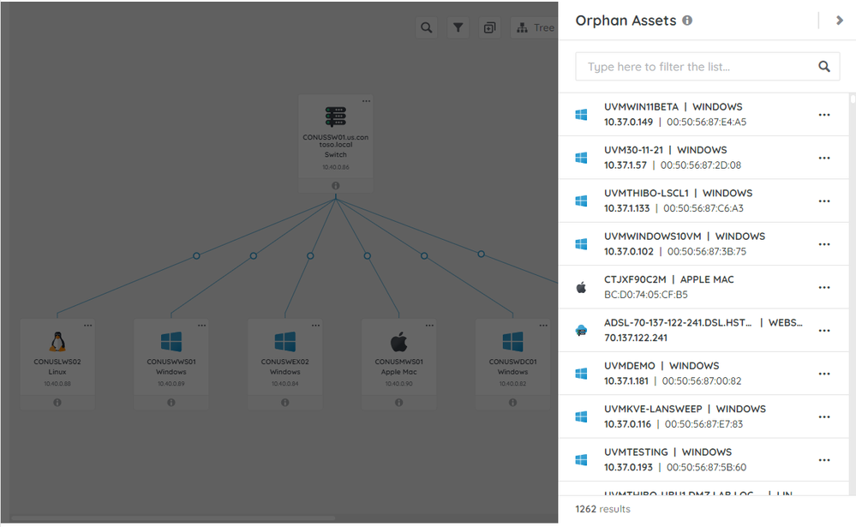Open options menu for UVMWIN11BETA
Image resolution: width=856 pixels, height=527 pixels.
pyautogui.click(x=824, y=115)
